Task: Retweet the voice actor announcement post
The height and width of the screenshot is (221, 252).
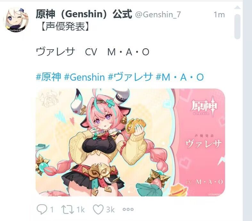Action: point(68,209)
